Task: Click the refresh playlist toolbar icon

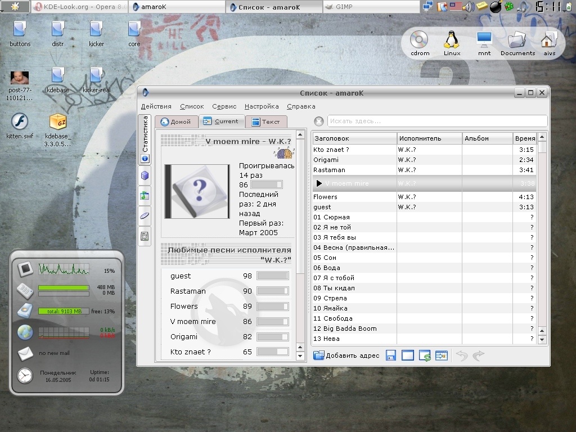Action: [425, 355]
